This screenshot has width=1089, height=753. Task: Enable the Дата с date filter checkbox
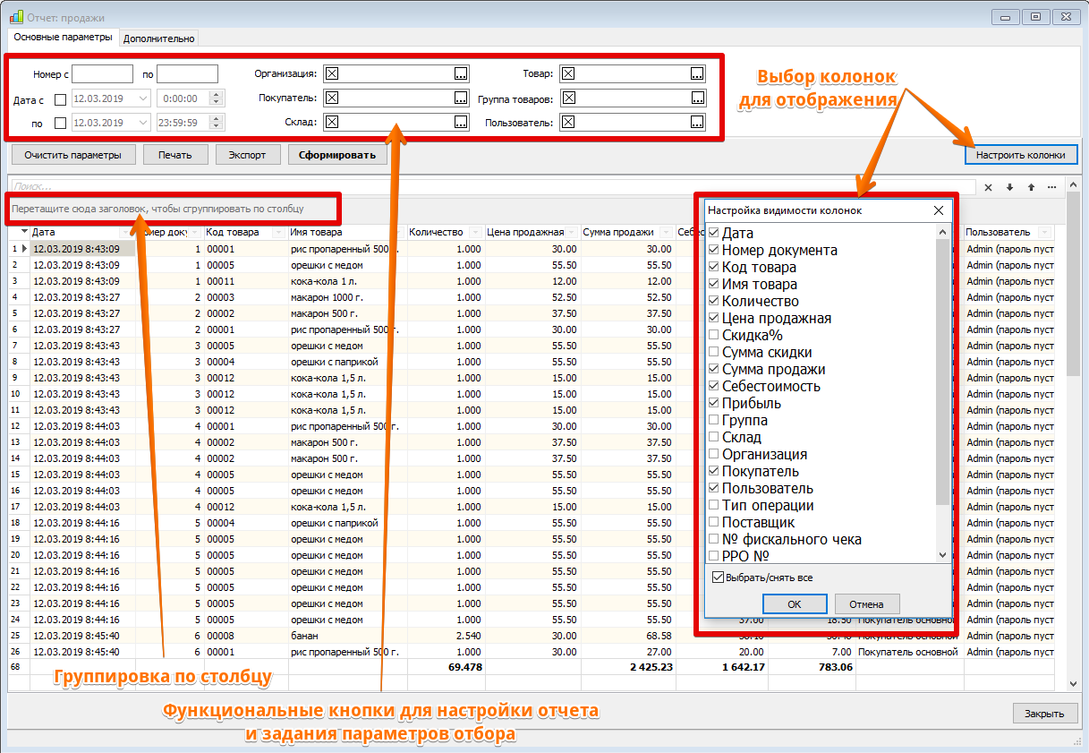coord(61,98)
